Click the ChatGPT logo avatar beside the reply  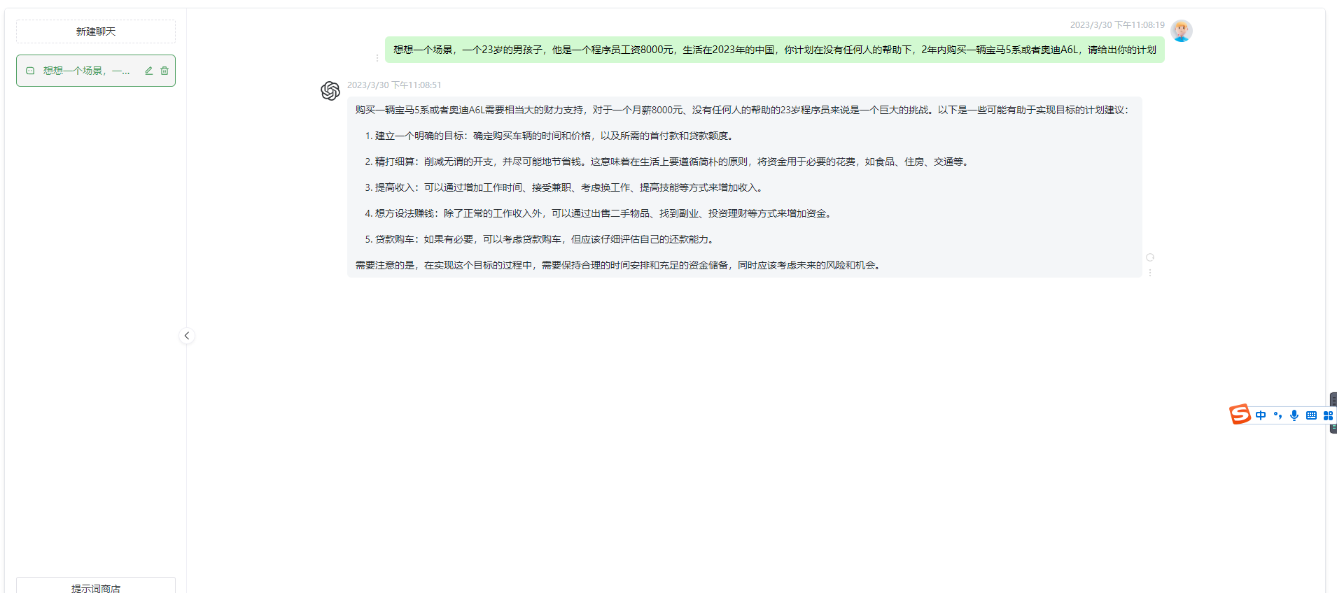click(x=330, y=91)
